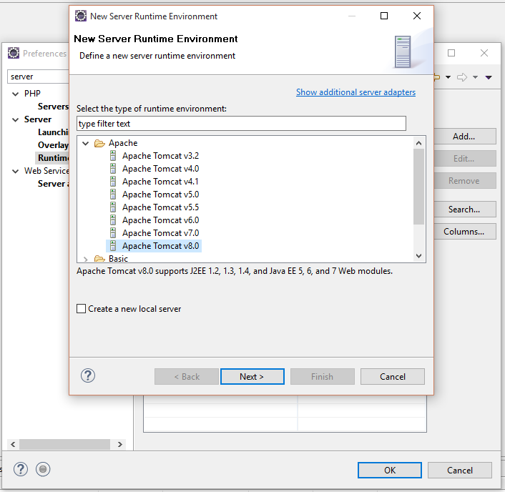
Task: Select Apache Tomcat v6.0 runtime
Action: pyautogui.click(x=160, y=220)
